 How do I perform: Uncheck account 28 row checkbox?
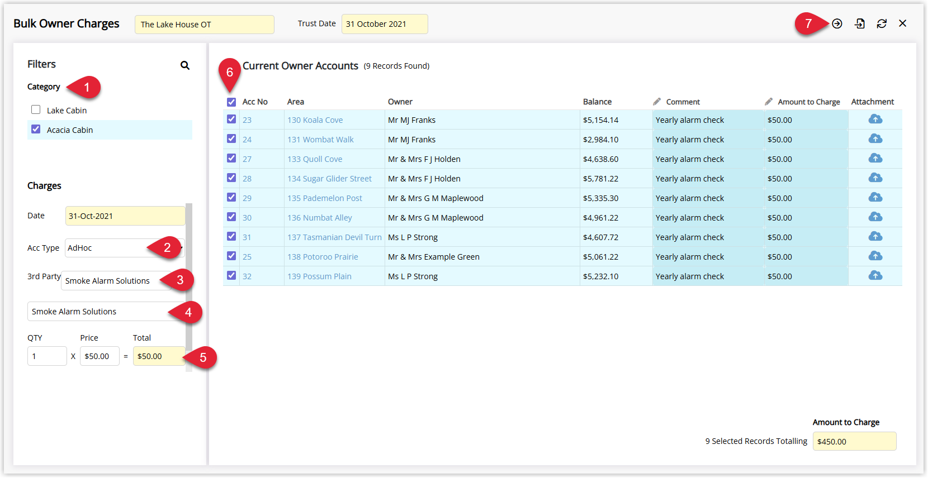(231, 178)
